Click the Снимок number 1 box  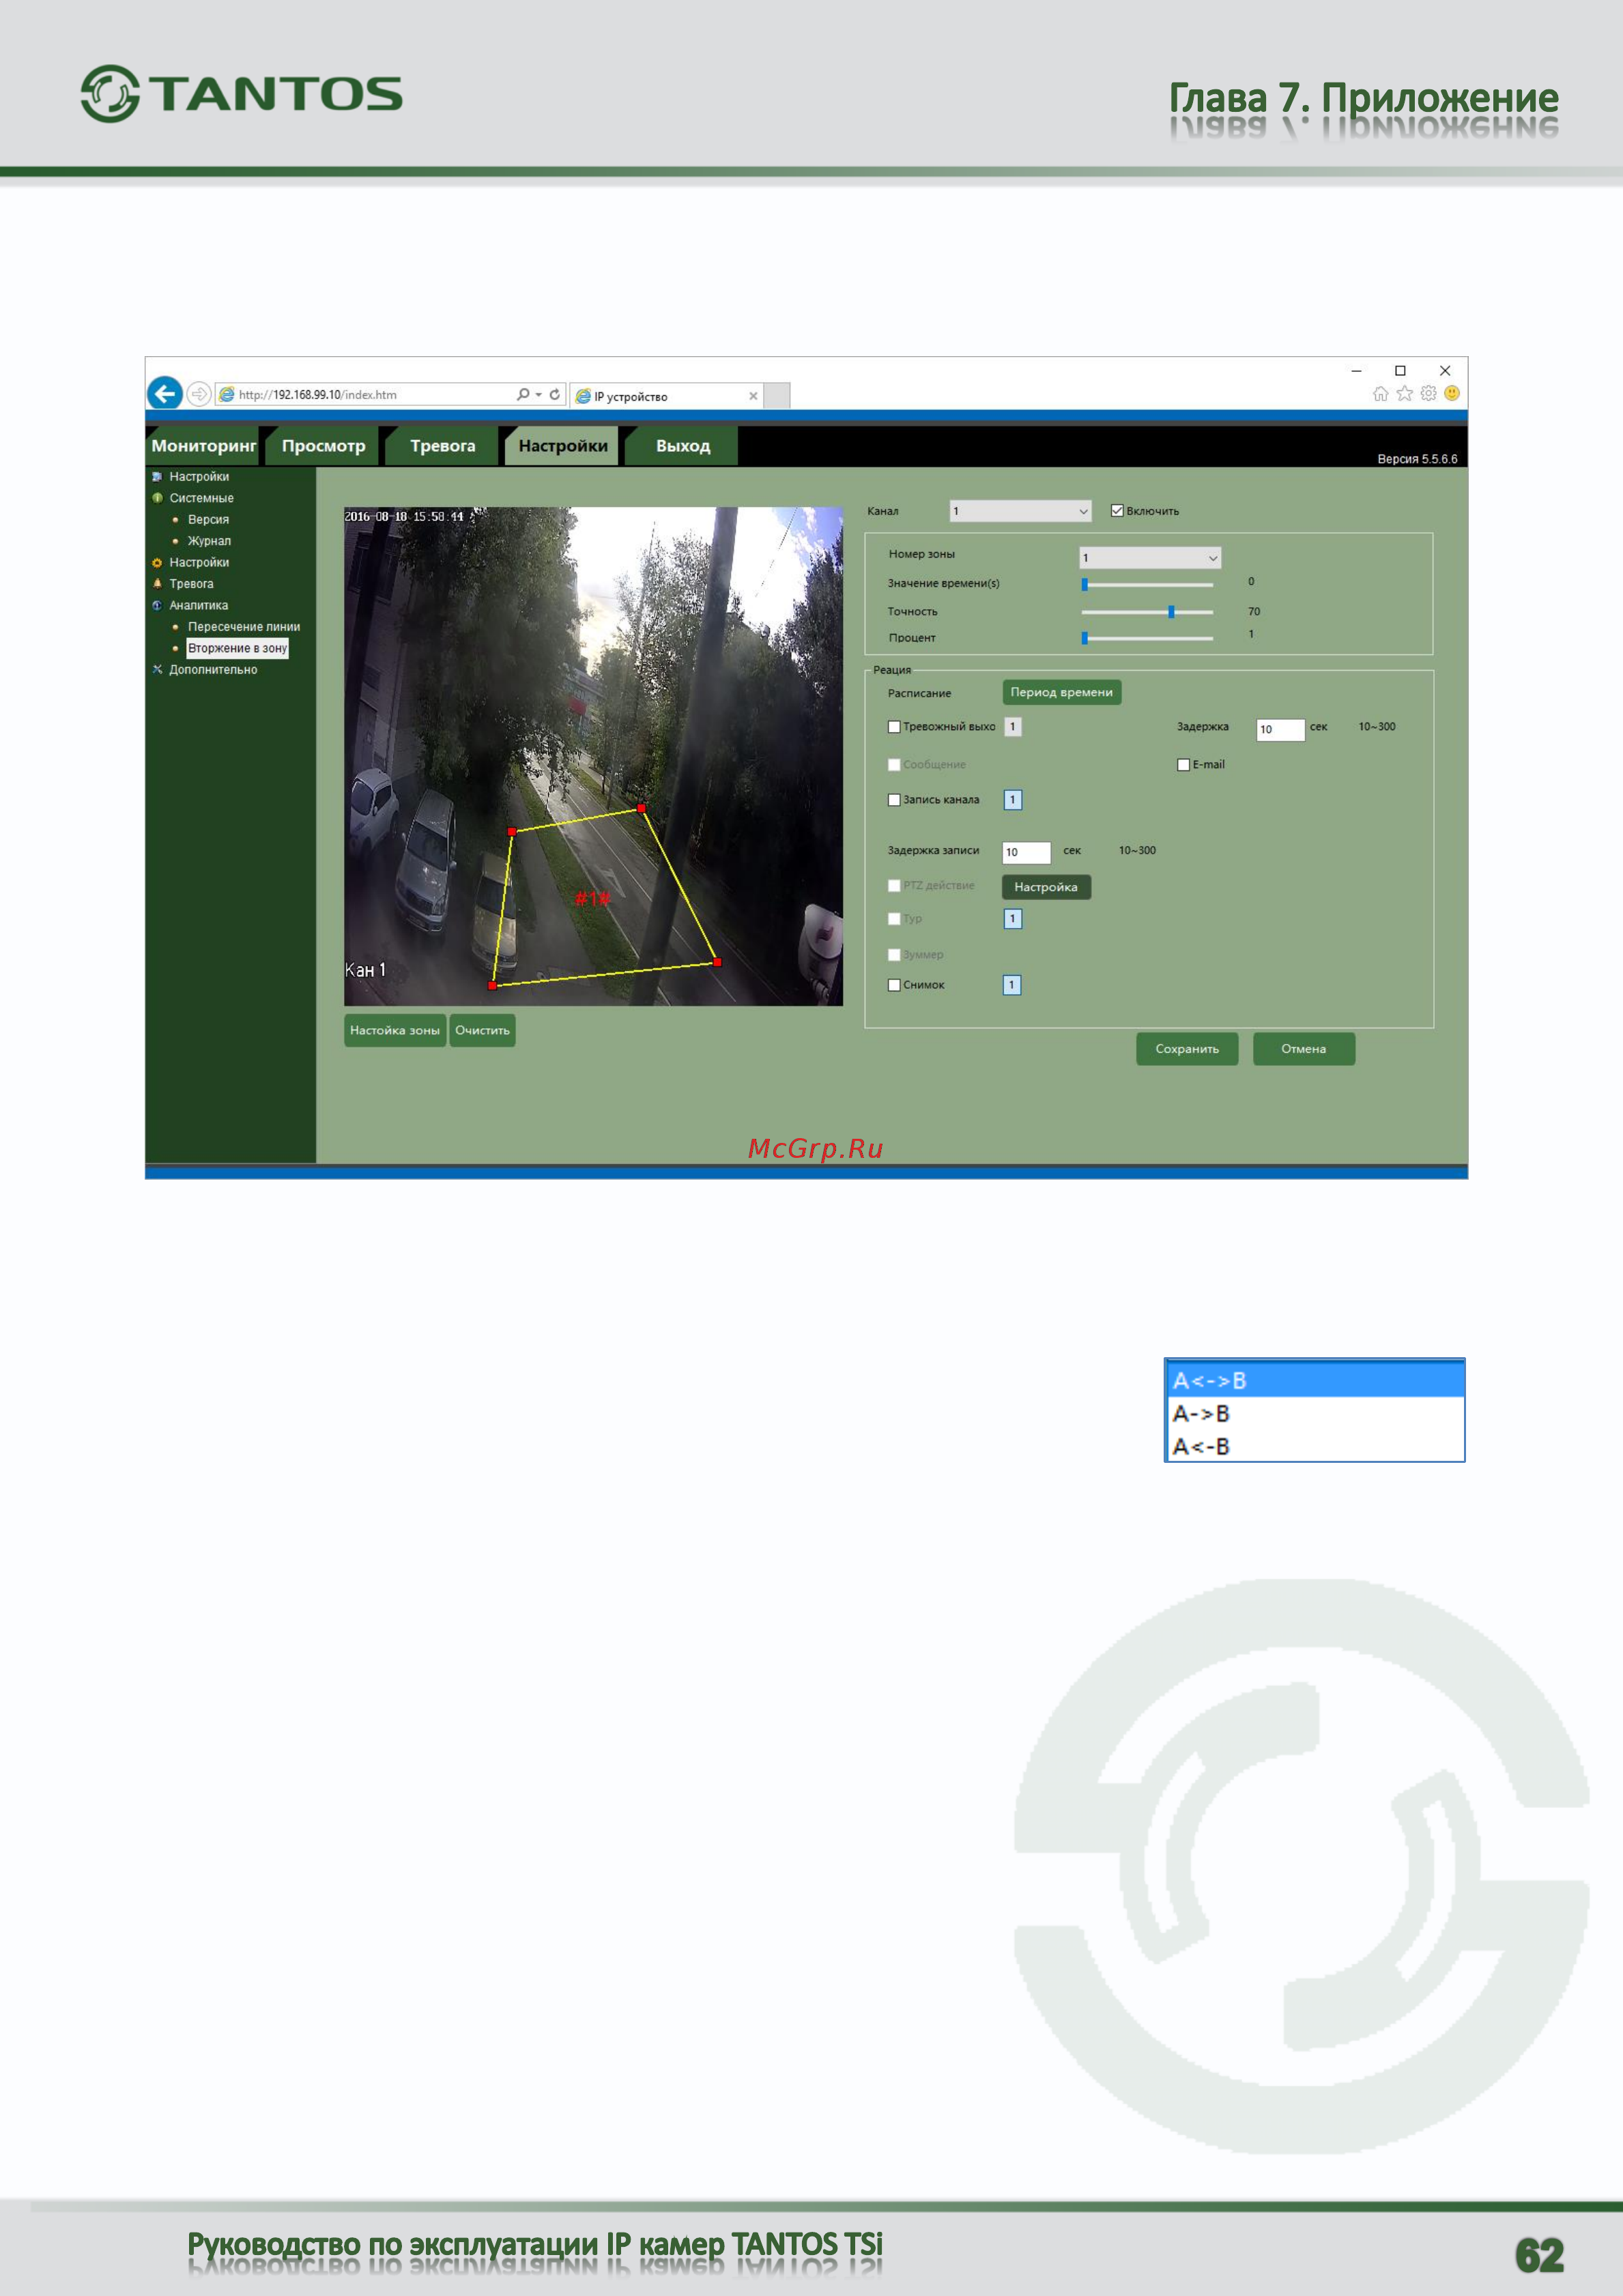point(1012,985)
